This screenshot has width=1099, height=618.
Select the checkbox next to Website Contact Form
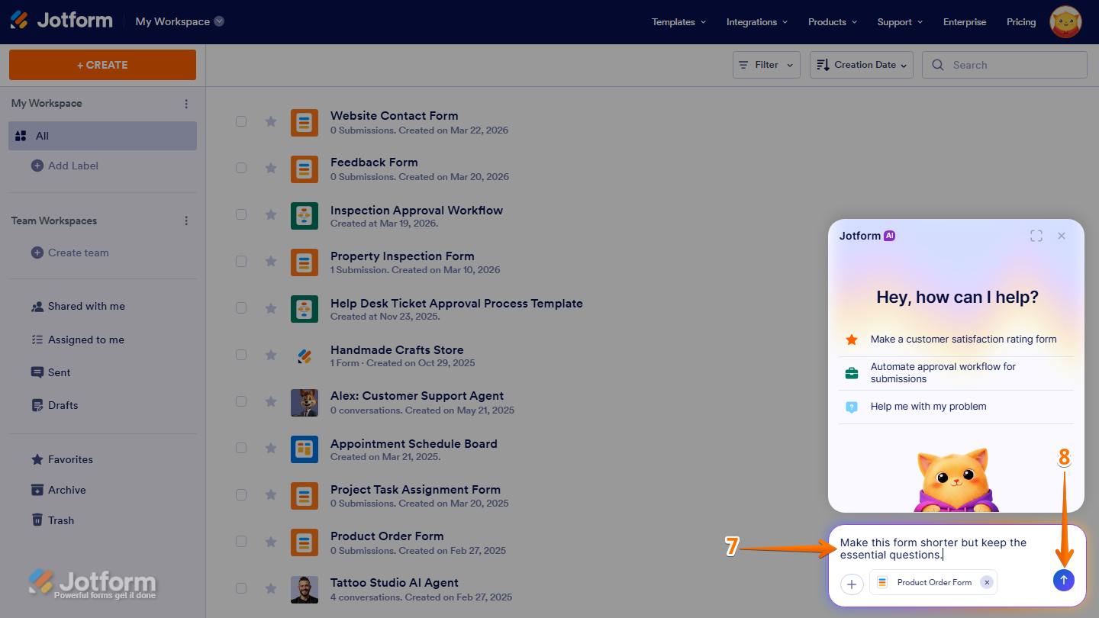[241, 121]
